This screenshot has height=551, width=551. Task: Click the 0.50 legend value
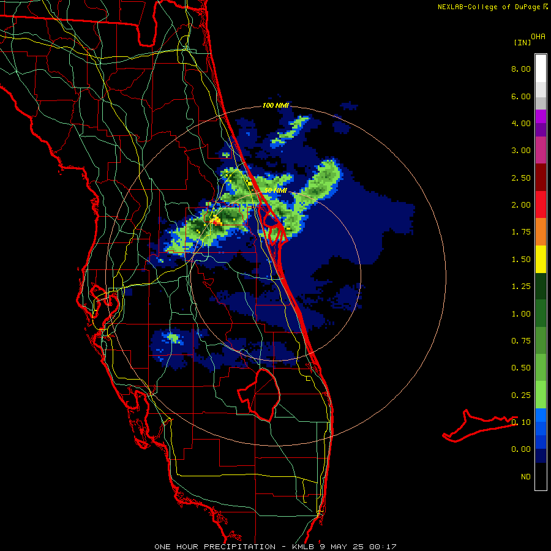click(521, 368)
